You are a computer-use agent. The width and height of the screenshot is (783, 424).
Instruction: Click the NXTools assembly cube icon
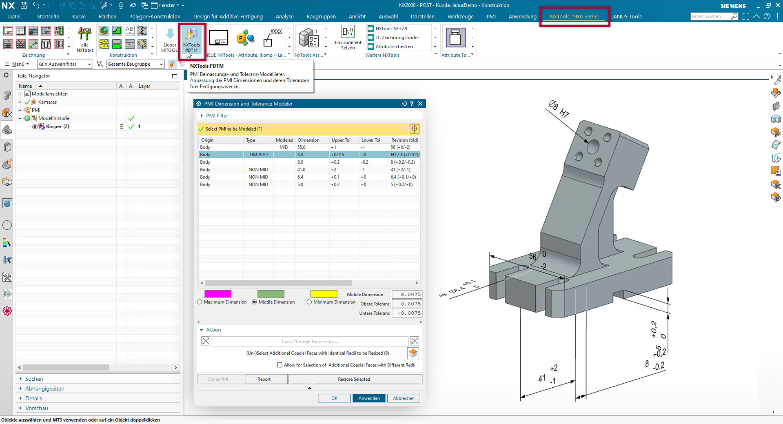coord(308,38)
